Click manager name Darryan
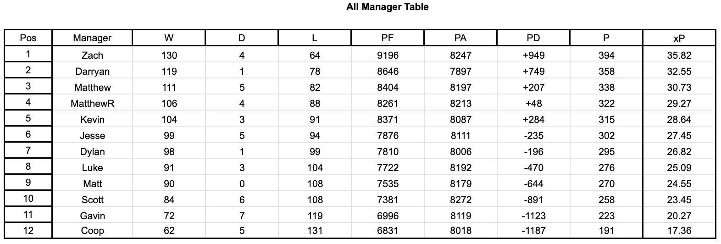 [92, 72]
